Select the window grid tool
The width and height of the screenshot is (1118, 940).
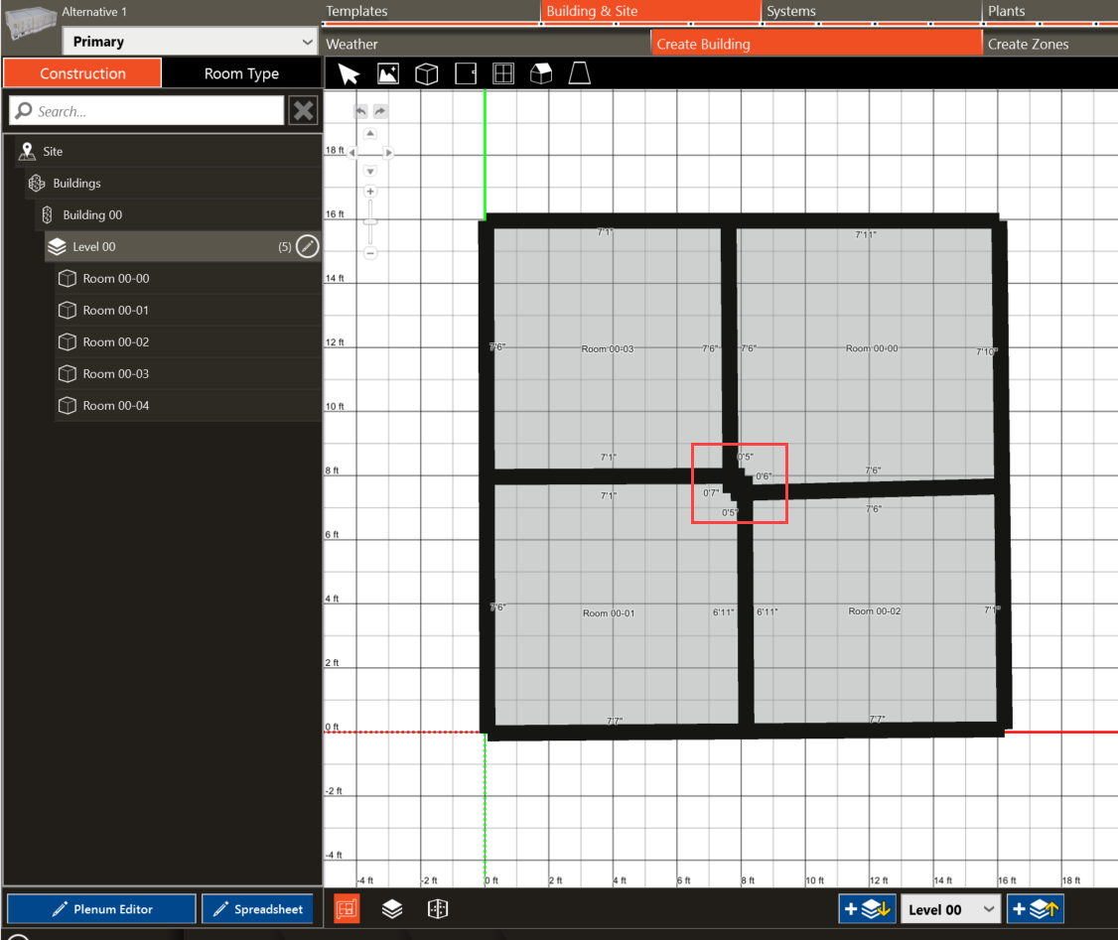(503, 74)
